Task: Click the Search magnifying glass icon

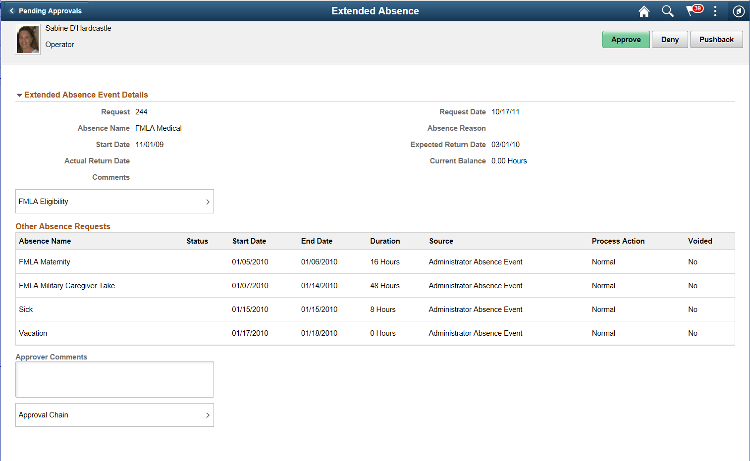Action: (x=667, y=11)
